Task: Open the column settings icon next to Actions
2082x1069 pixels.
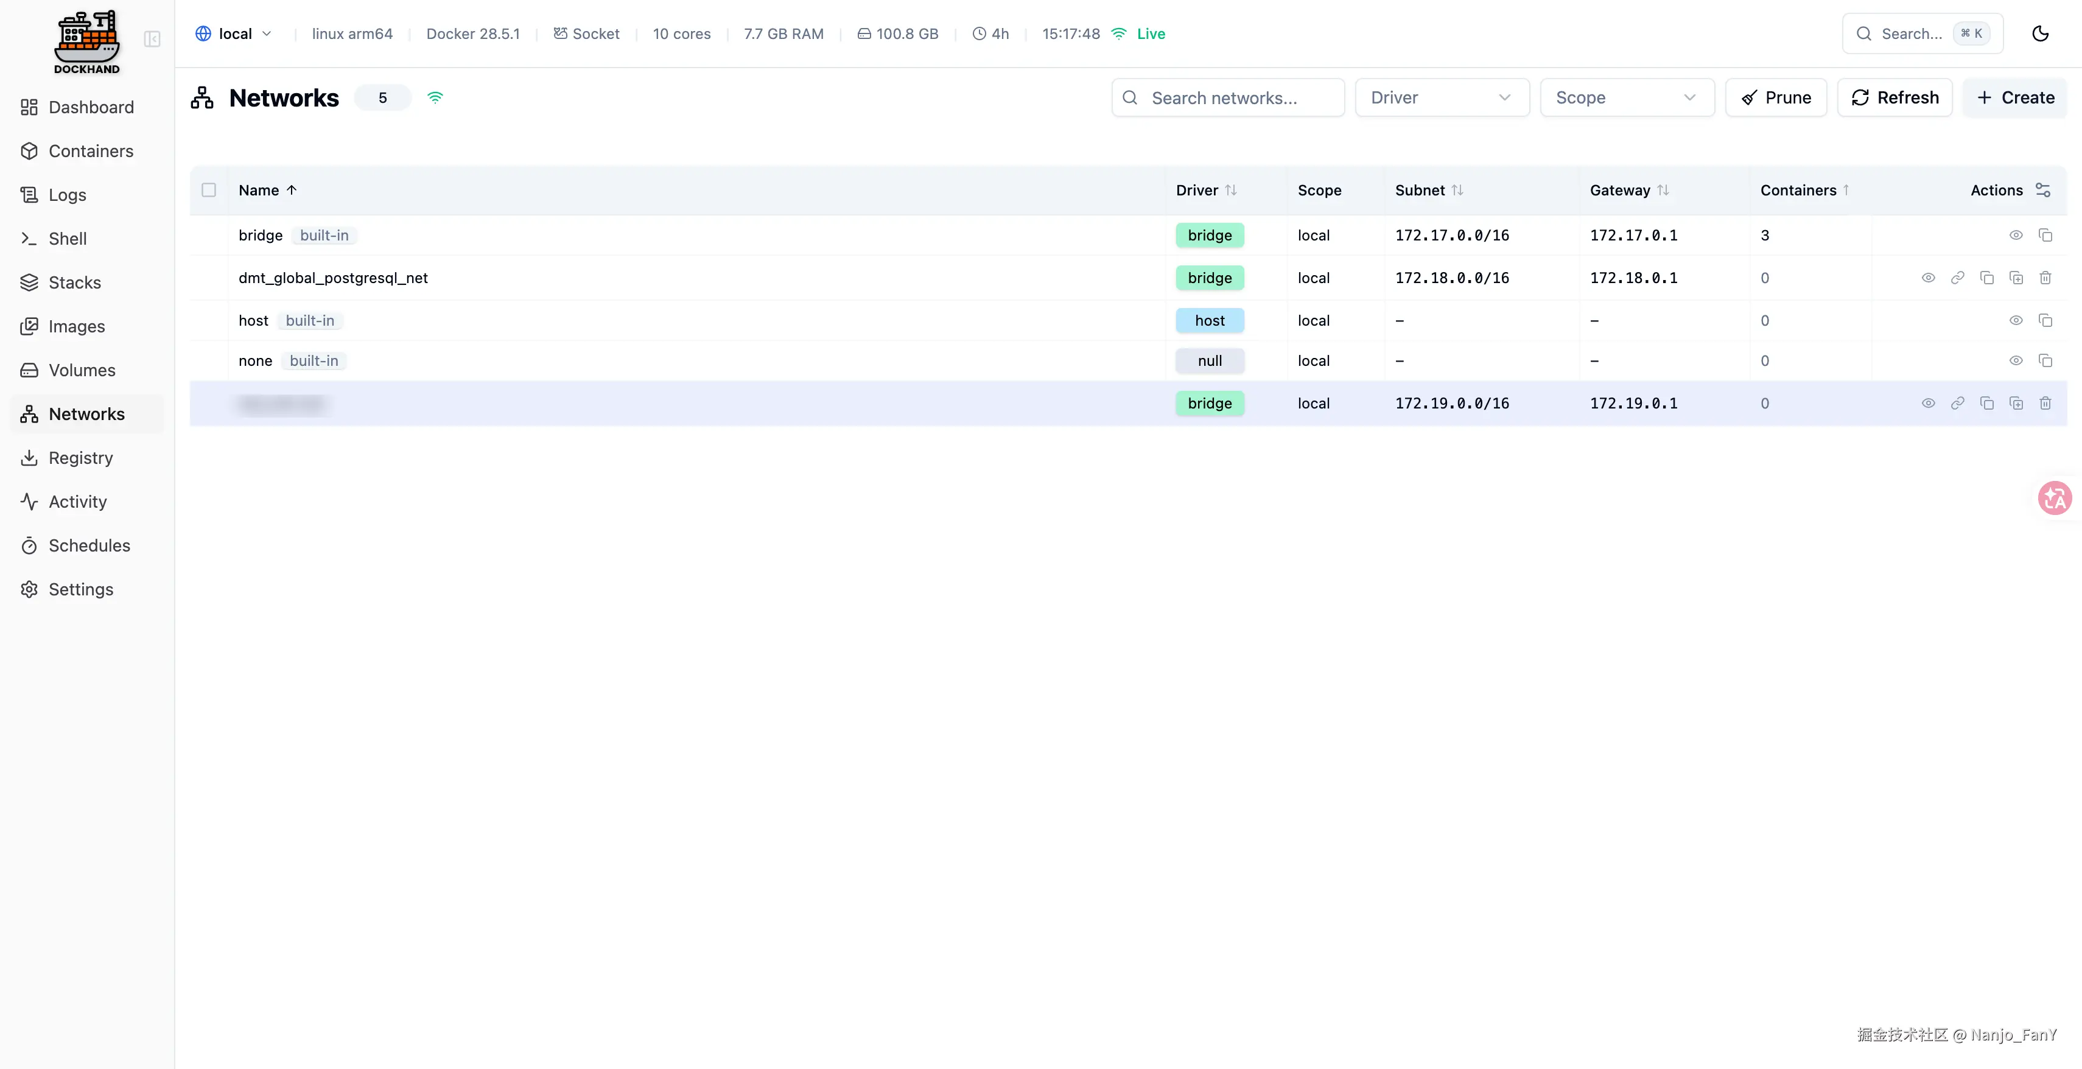Action: coord(2042,190)
